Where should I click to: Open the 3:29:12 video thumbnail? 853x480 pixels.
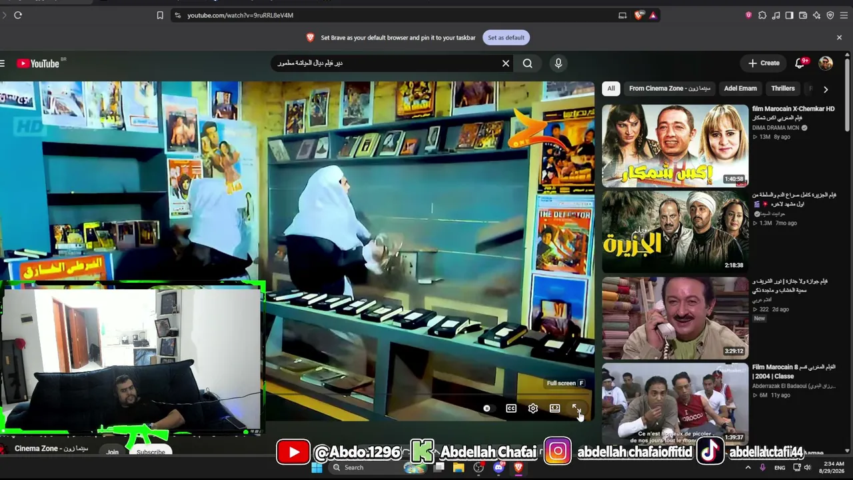(x=675, y=319)
